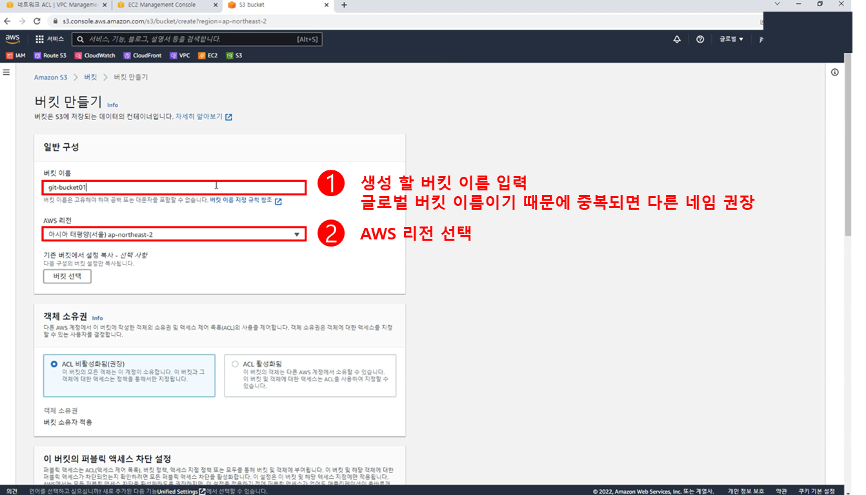Viewport: 866px width, 495px height.
Task: Open the EC2 shortcut
Action: point(208,56)
